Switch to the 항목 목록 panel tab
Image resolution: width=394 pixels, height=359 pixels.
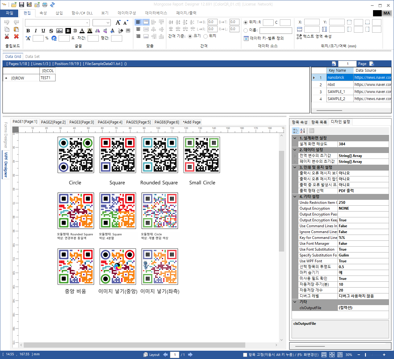tap(319, 122)
